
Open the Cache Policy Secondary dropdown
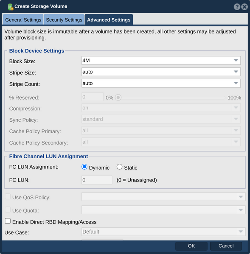(x=161, y=142)
